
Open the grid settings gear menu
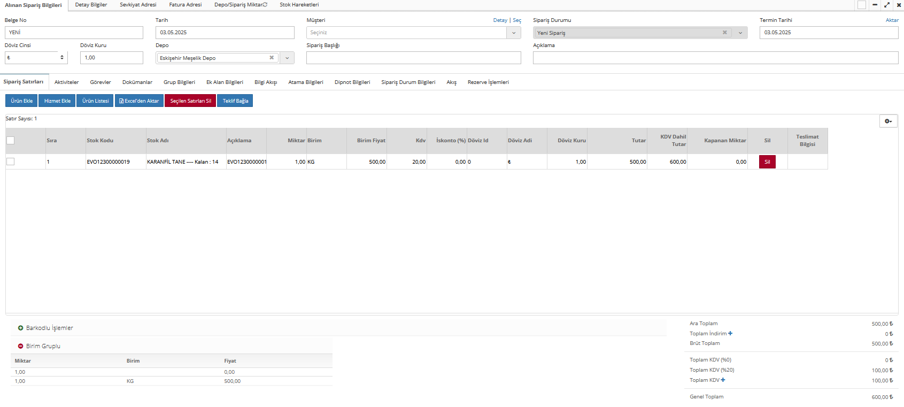[x=888, y=121]
